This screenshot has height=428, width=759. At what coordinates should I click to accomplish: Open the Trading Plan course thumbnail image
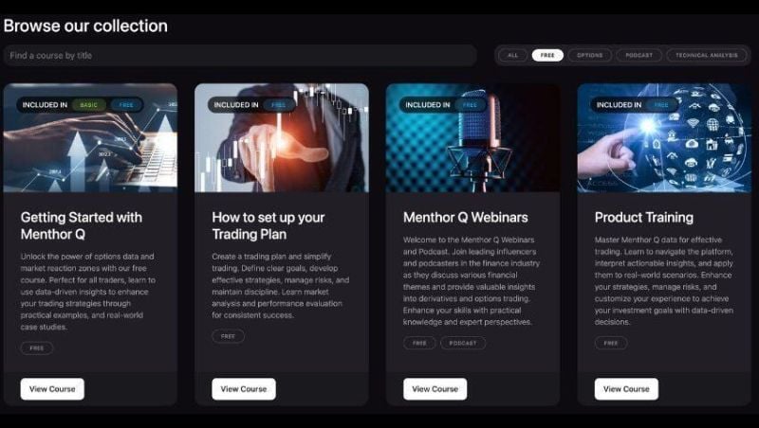(282, 138)
